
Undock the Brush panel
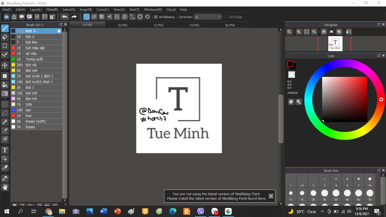[61, 24]
